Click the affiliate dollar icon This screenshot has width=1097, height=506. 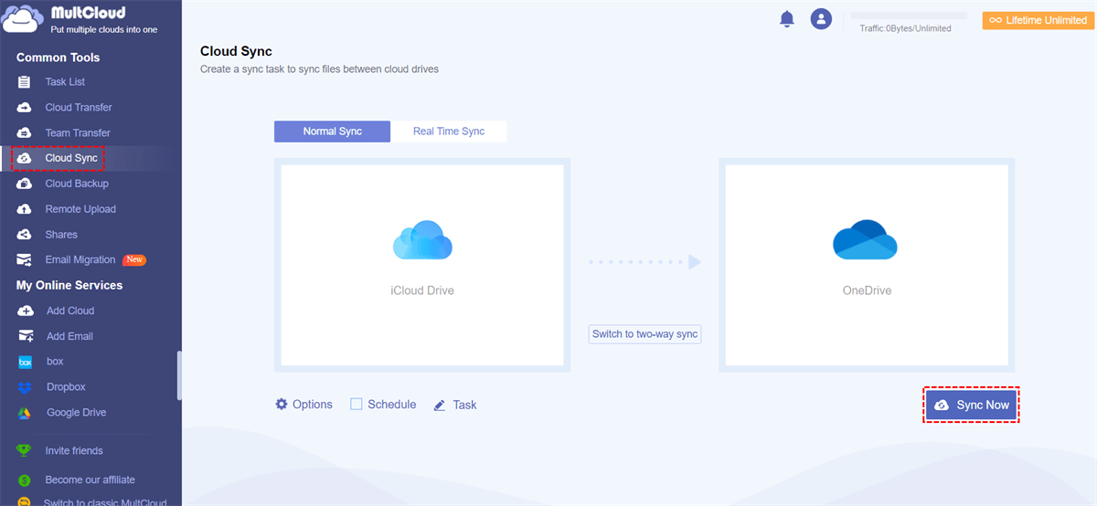pos(25,480)
